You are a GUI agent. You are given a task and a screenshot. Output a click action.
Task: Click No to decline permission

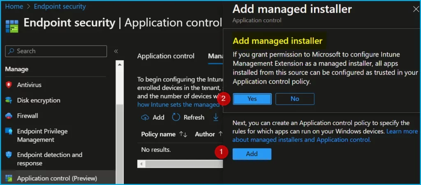[295, 99]
